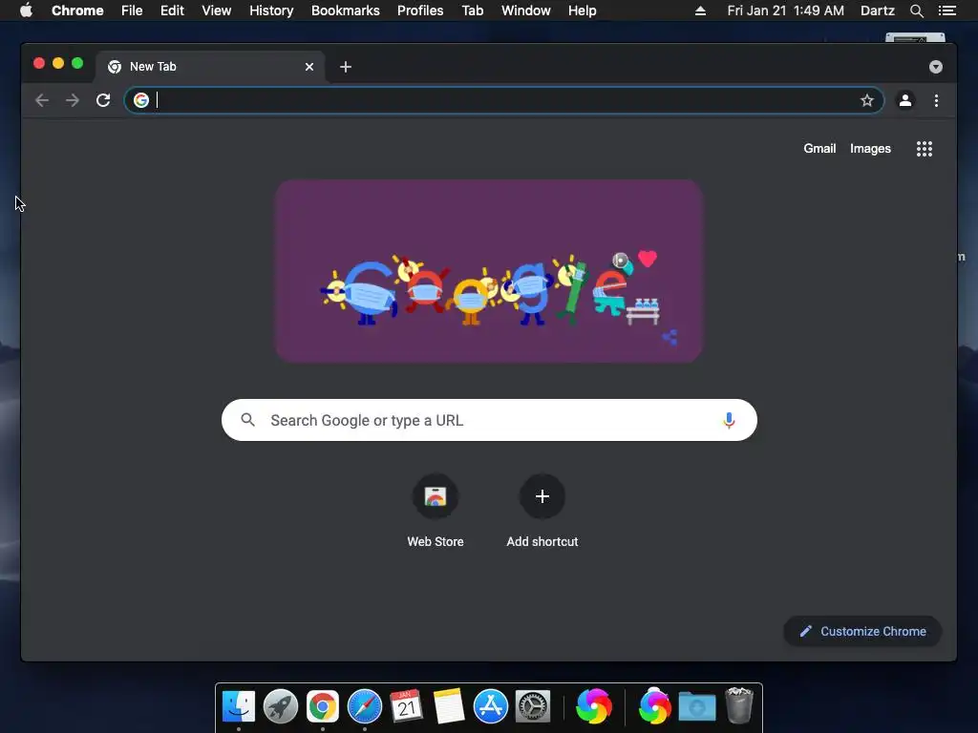Screen dimensions: 978x733
Task: Click Chrome icon in the Dock
Action: pyautogui.click(x=323, y=706)
